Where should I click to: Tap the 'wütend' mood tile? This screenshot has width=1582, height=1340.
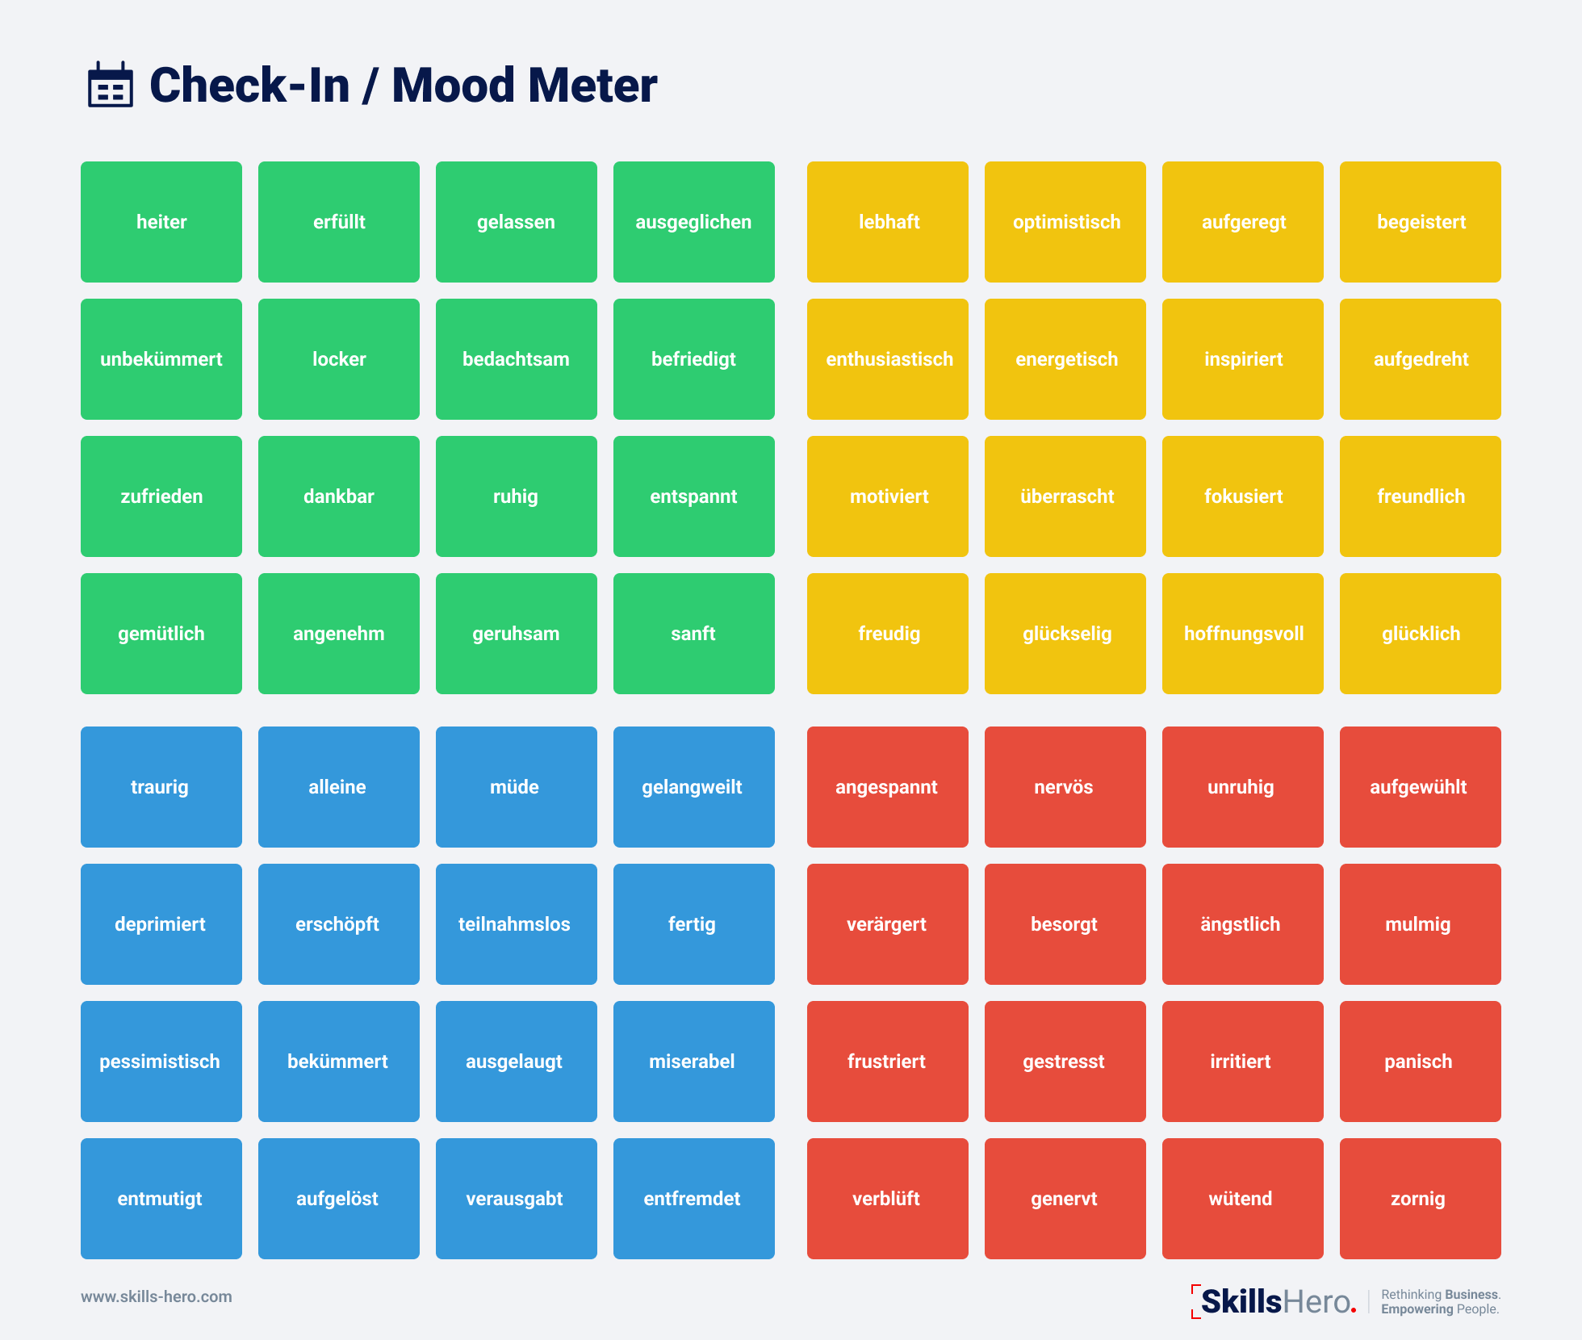(x=1243, y=1199)
